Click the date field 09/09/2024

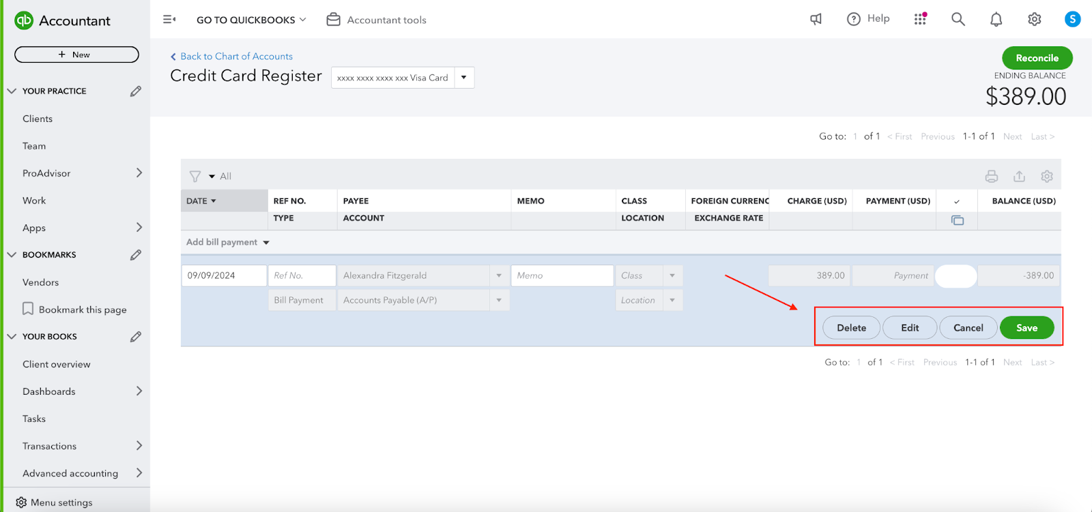pyautogui.click(x=224, y=275)
